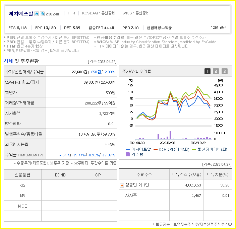Click the KIS rating row label
This screenshot has height=229, width=236.
(22, 185)
